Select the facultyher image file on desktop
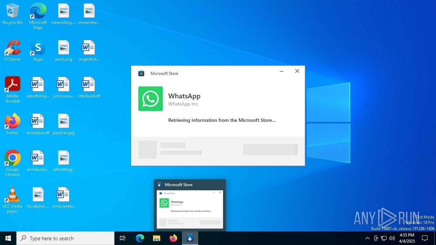This screenshot has height=245, width=436. coord(38,198)
